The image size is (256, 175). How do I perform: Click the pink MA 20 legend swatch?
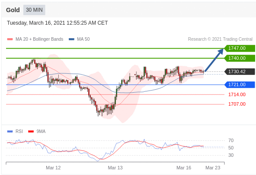click(x=10, y=39)
